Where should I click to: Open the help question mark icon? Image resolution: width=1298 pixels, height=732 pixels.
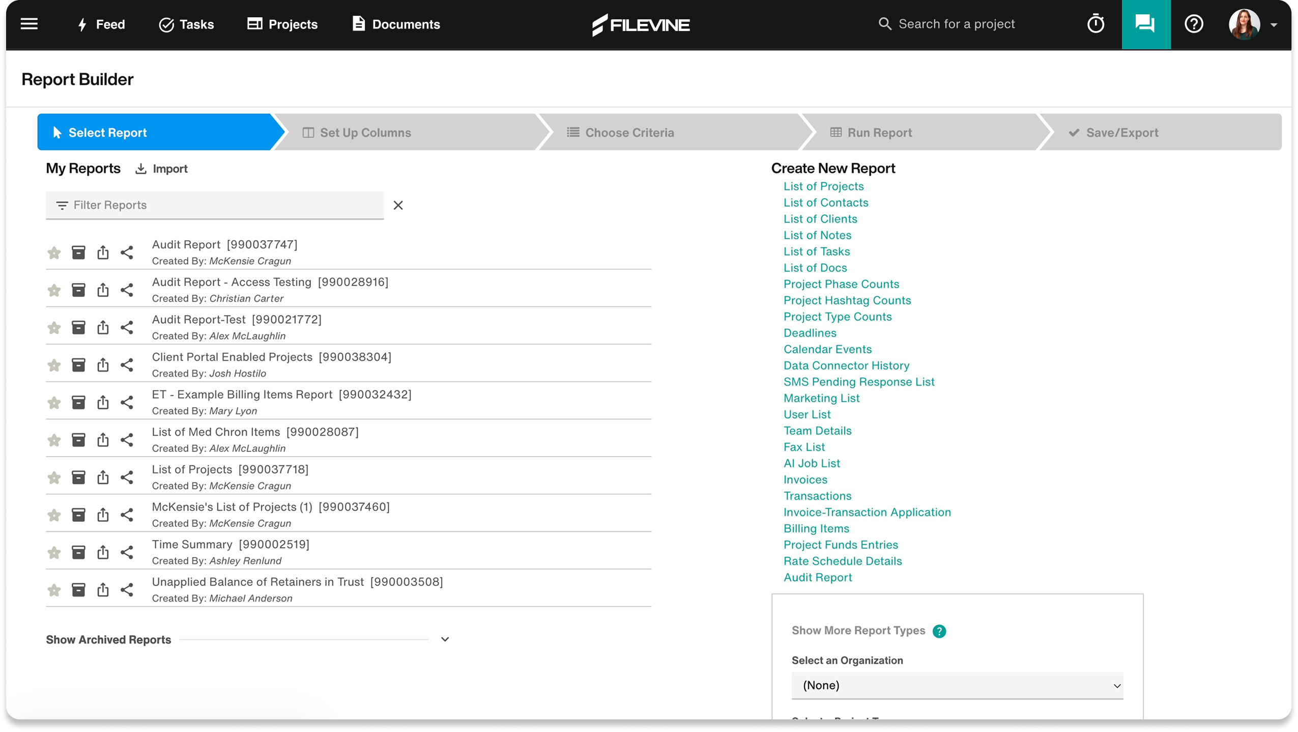coord(1193,24)
